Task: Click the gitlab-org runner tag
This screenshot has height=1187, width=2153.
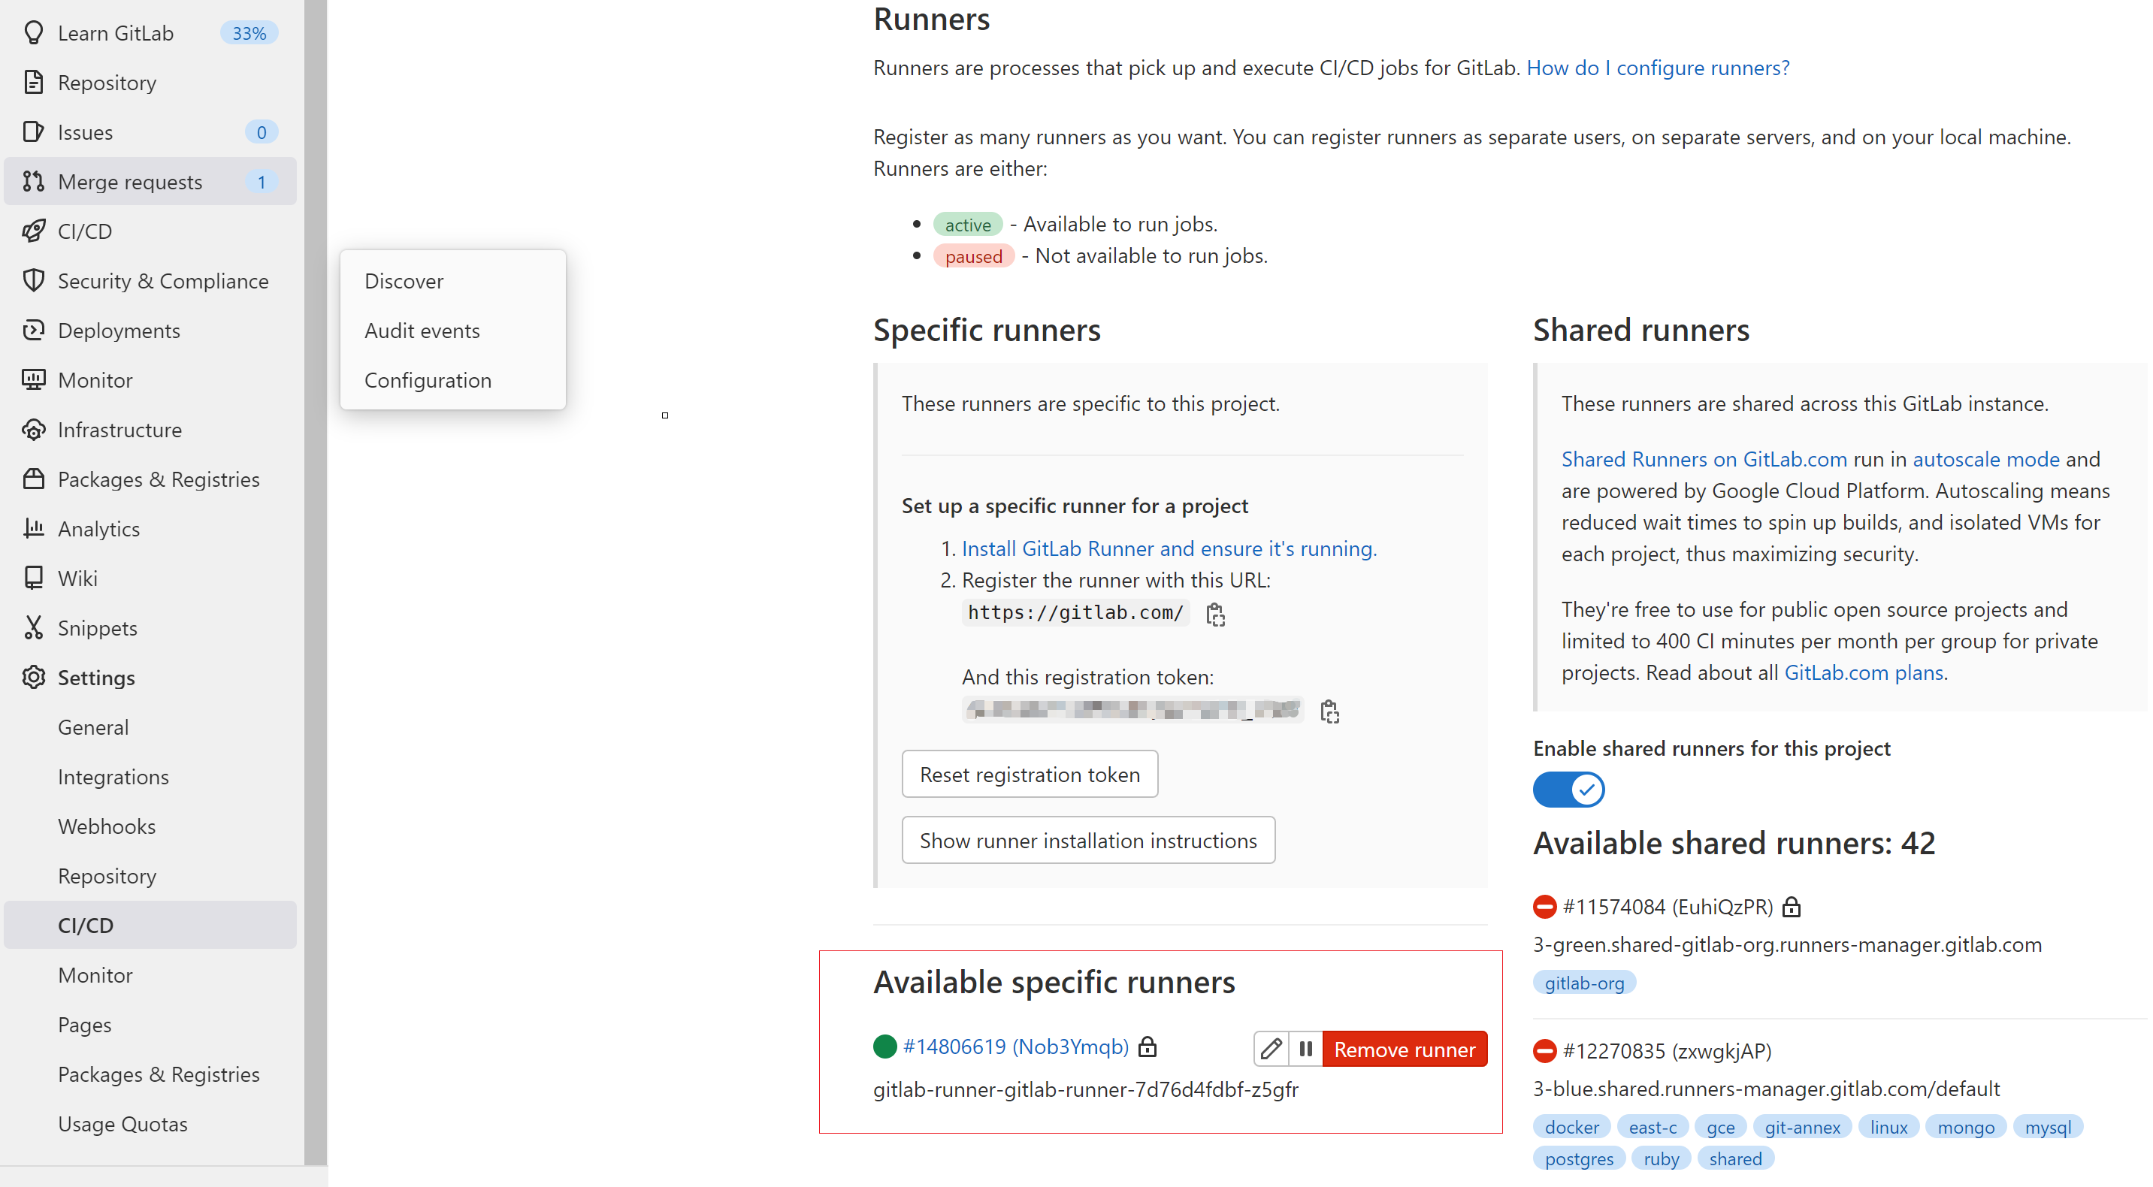Action: click(1584, 983)
